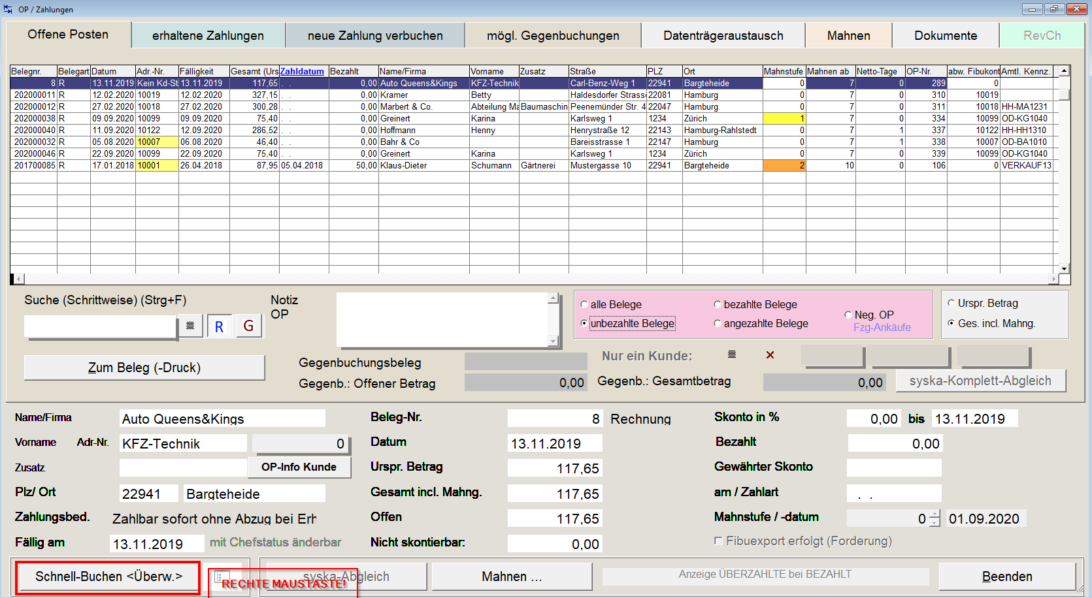Decrease Mahnstufe with the spinner down arrow
The image size is (1092, 598).
pos(935,522)
